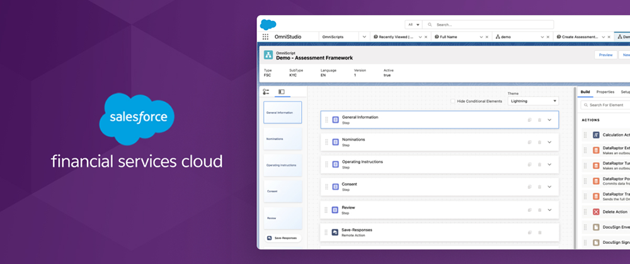Click the Calculation Action icon
The height and width of the screenshot is (264, 630).
tap(596, 135)
